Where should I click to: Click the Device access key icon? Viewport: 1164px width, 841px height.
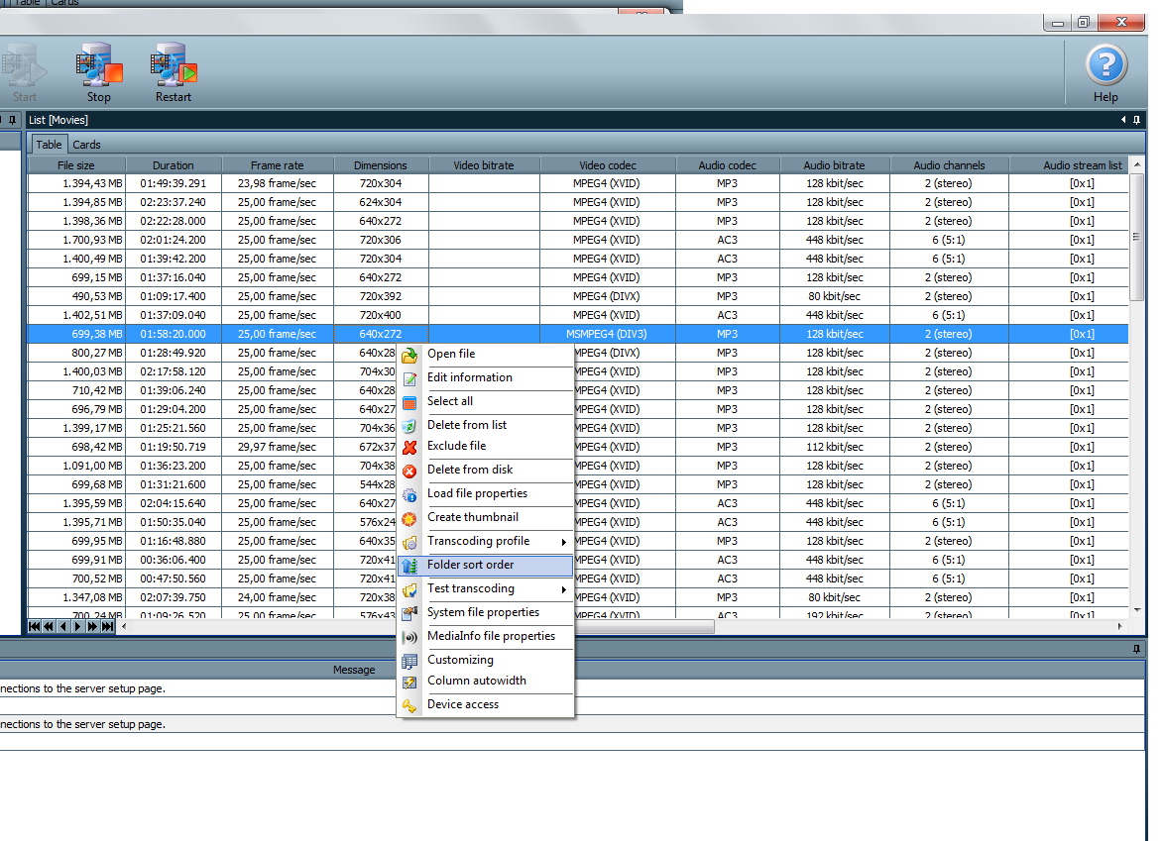(x=409, y=705)
